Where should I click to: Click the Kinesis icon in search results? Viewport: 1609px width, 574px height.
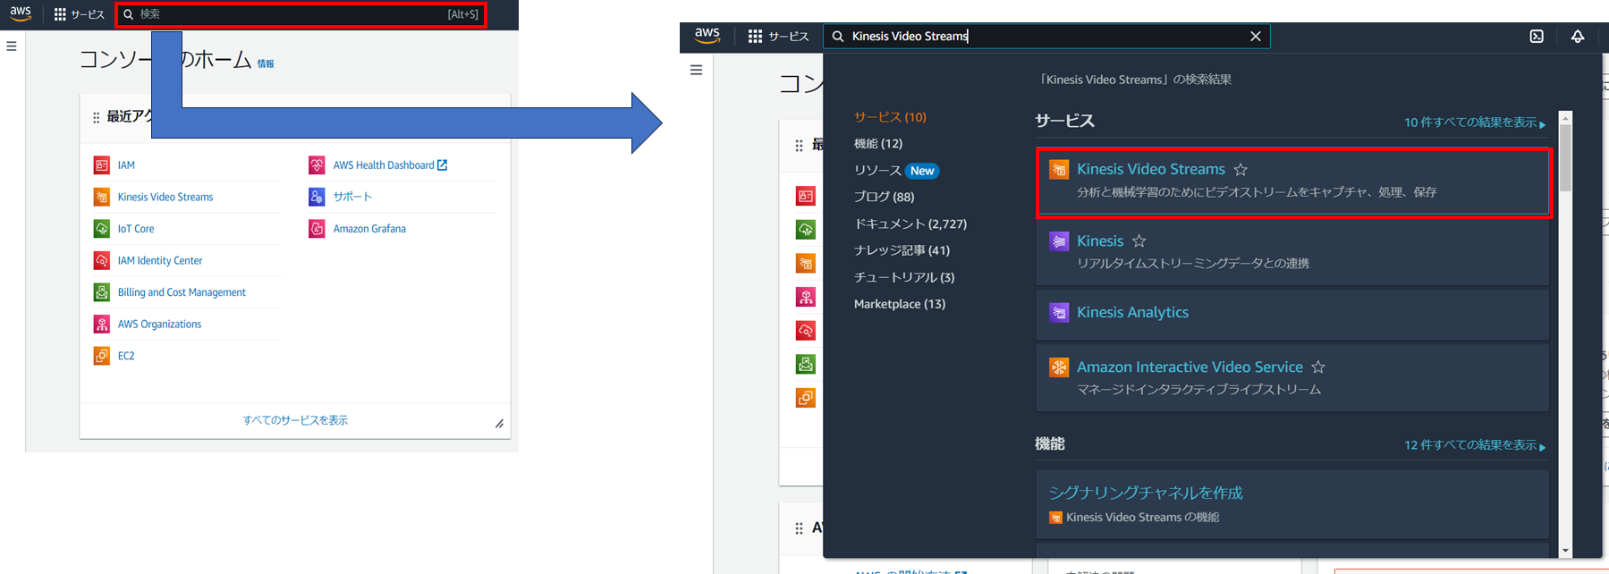tap(1059, 241)
